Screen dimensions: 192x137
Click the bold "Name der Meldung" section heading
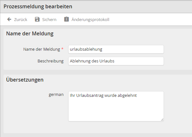(30, 33)
